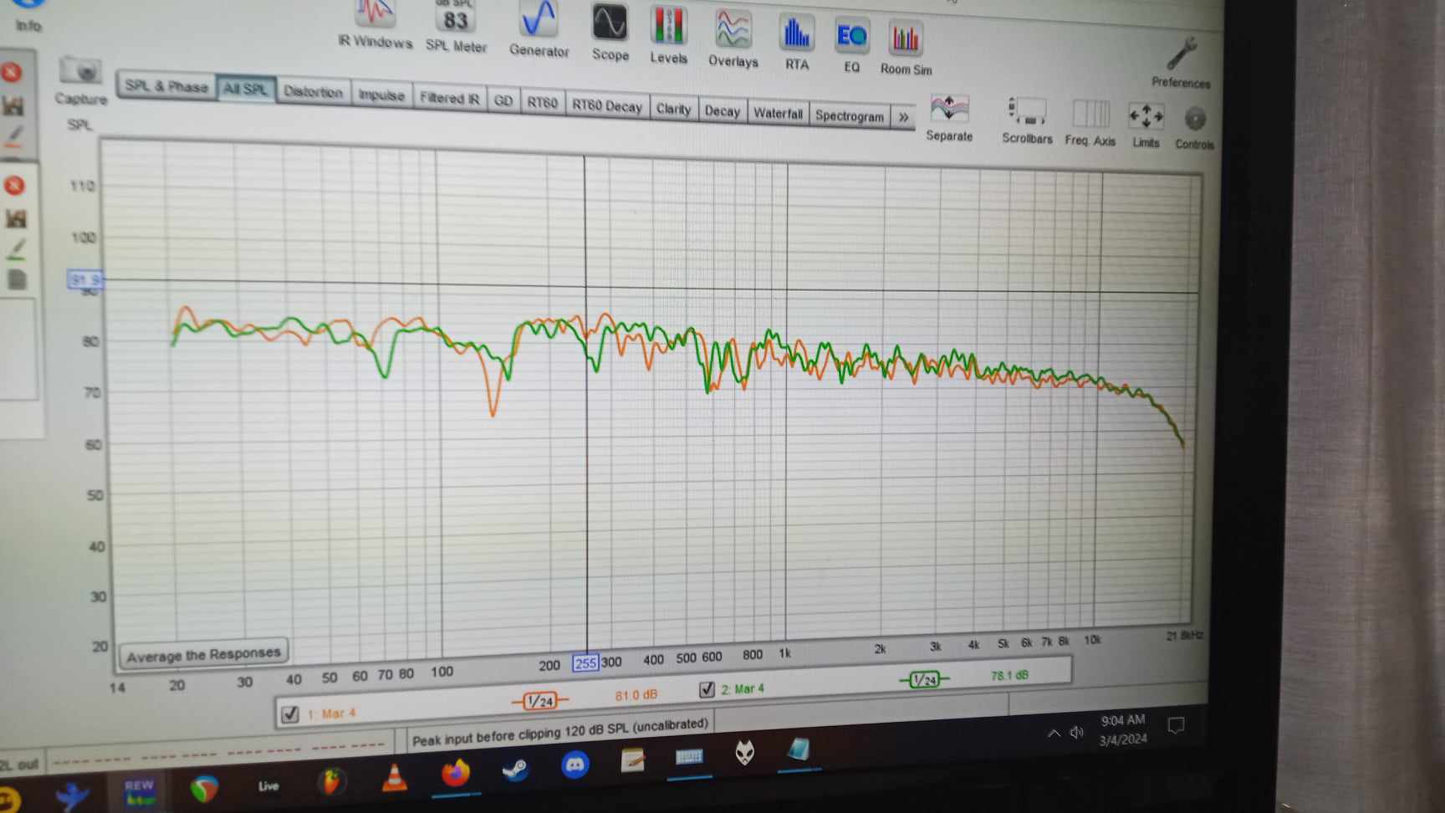Open the Room Sim tool

[x=906, y=49]
